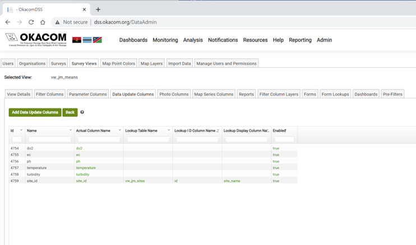Open the Import Data tab
This screenshot has height=245, width=416.
tap(179, 64)
